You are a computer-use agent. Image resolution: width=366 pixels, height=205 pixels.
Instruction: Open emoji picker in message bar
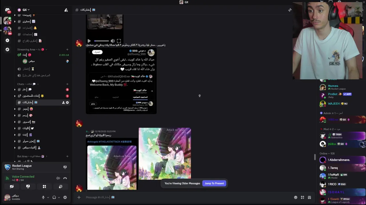(x=296, y=197)
